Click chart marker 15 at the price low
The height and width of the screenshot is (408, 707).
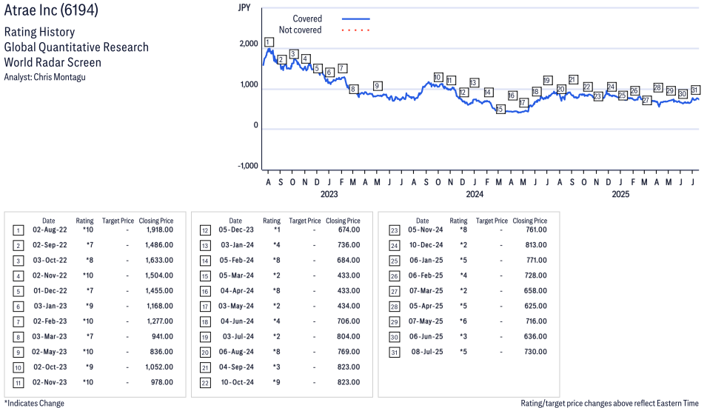coord(500,109)
